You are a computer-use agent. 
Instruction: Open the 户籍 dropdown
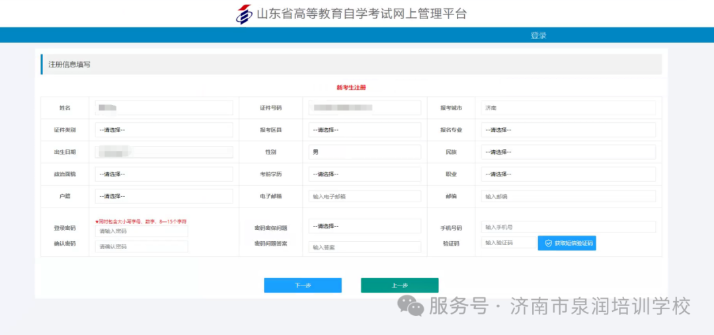click(164, 196)
